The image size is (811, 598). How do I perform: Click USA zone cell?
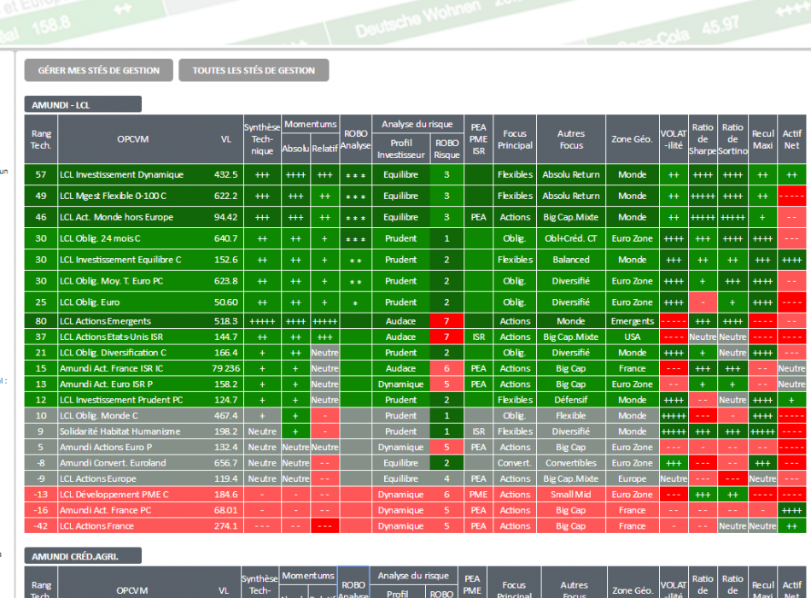pyautogui.click(x=632, y=337)
